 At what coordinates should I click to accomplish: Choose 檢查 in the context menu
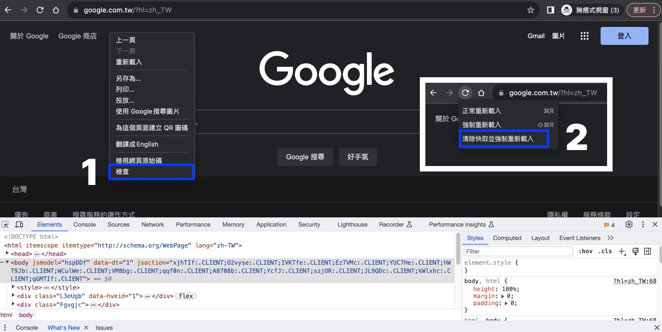(152, 172)
